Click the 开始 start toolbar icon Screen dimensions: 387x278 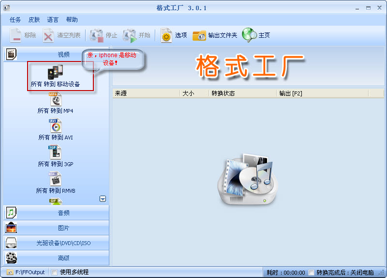(x=130, y=35)
